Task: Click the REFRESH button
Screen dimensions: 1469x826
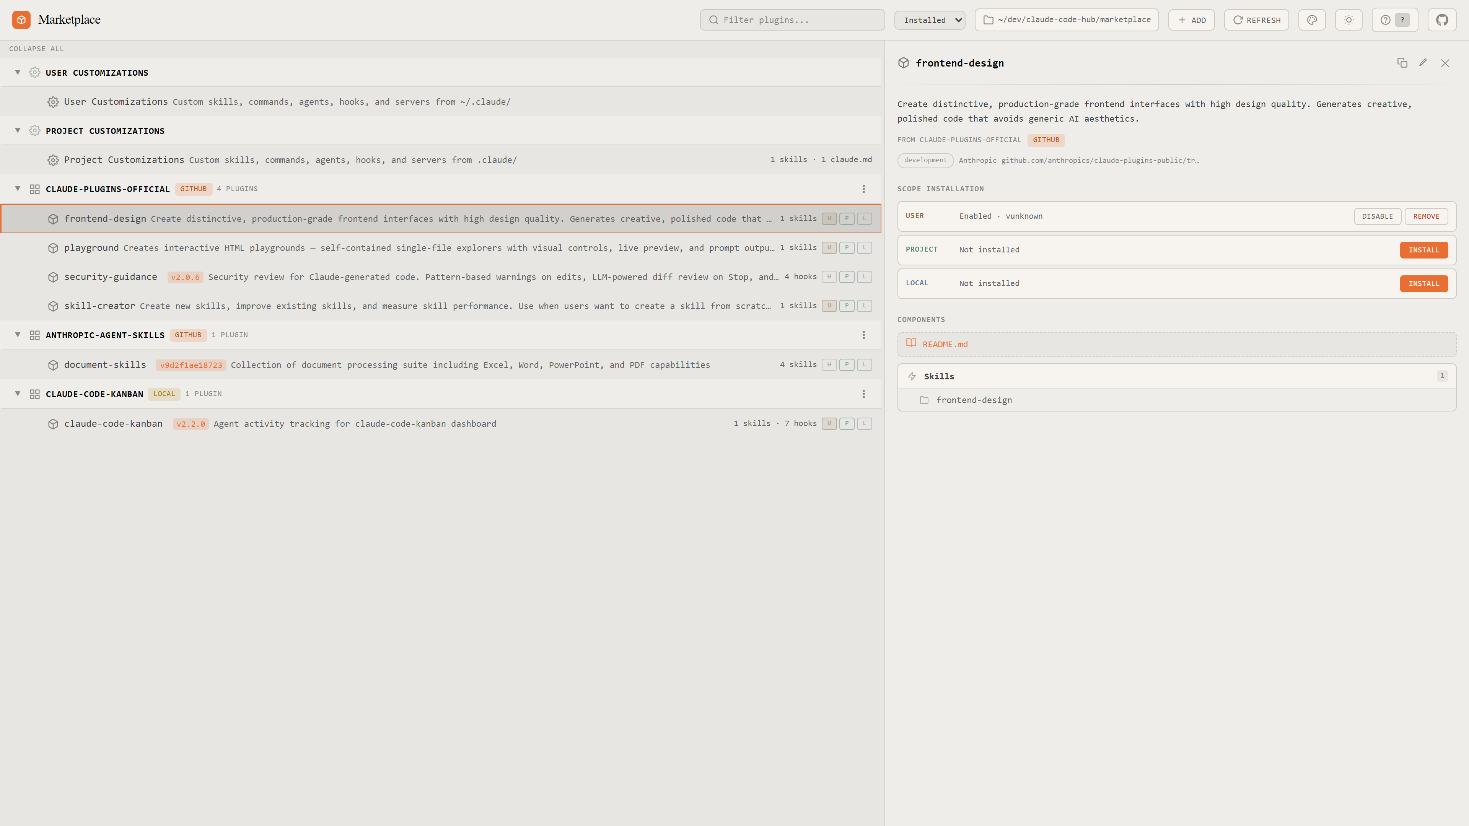Action: pos(1256,20)
